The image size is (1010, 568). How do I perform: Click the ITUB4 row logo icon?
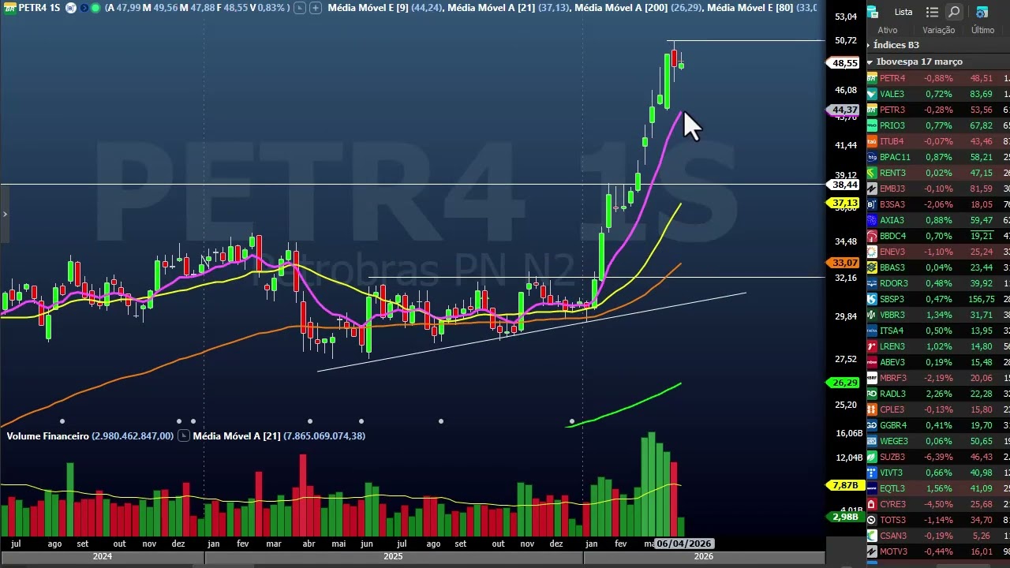(872, 141)
